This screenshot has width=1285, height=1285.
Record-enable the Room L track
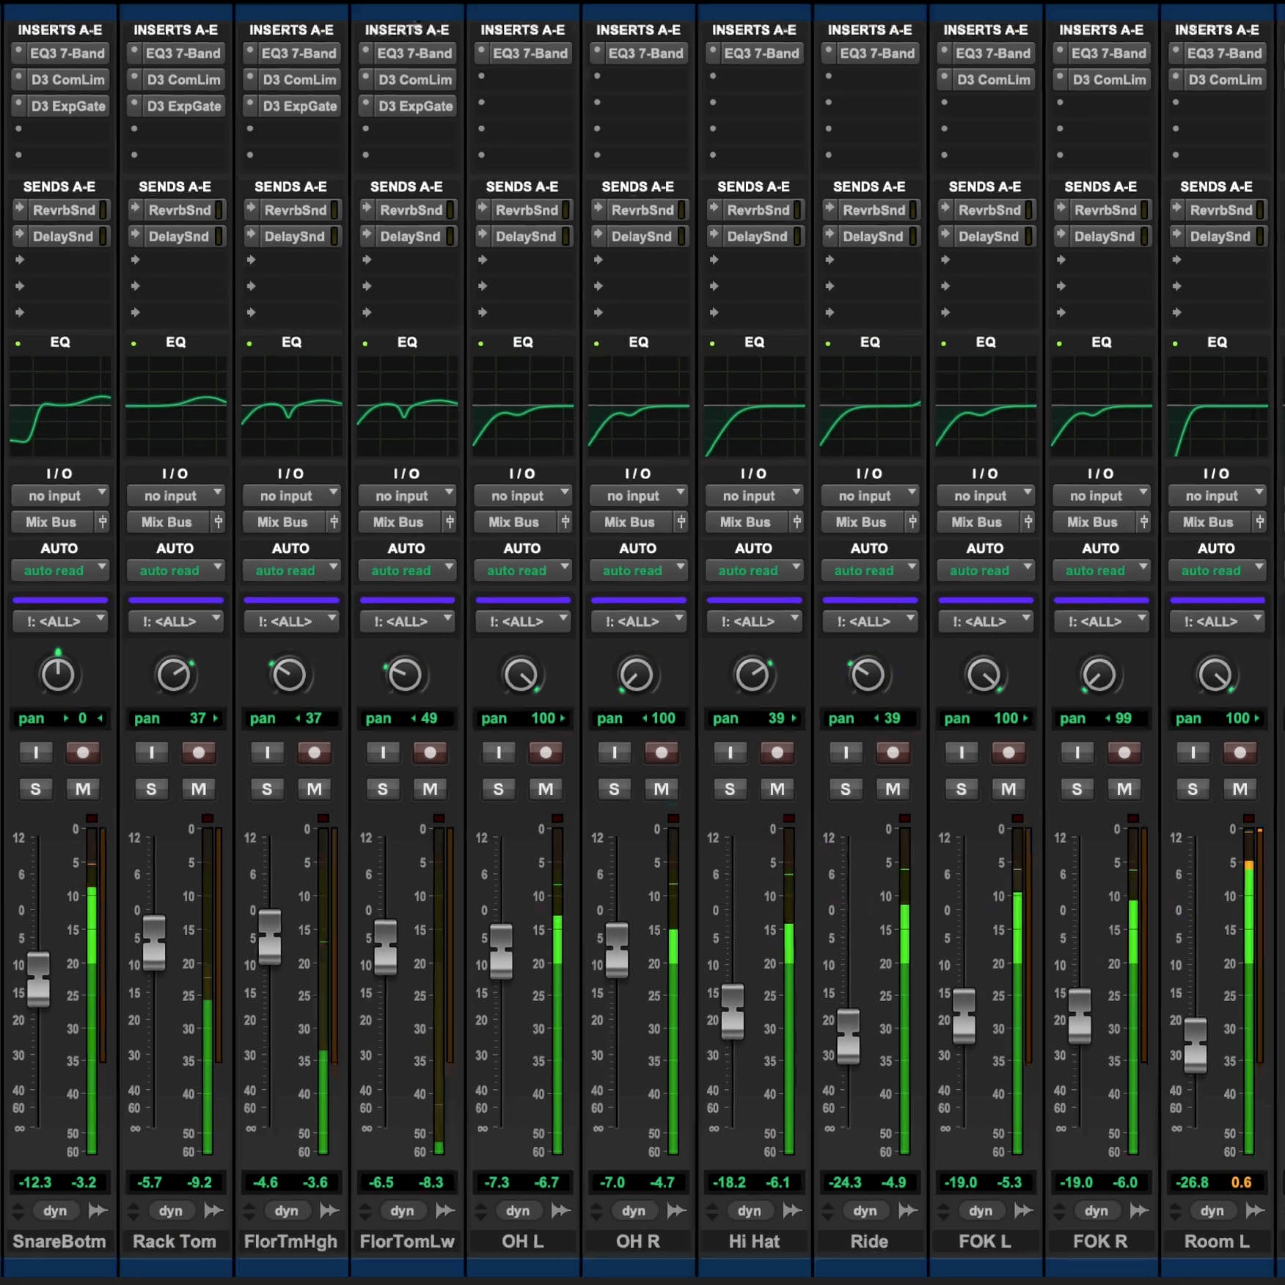pos(1240,753)
